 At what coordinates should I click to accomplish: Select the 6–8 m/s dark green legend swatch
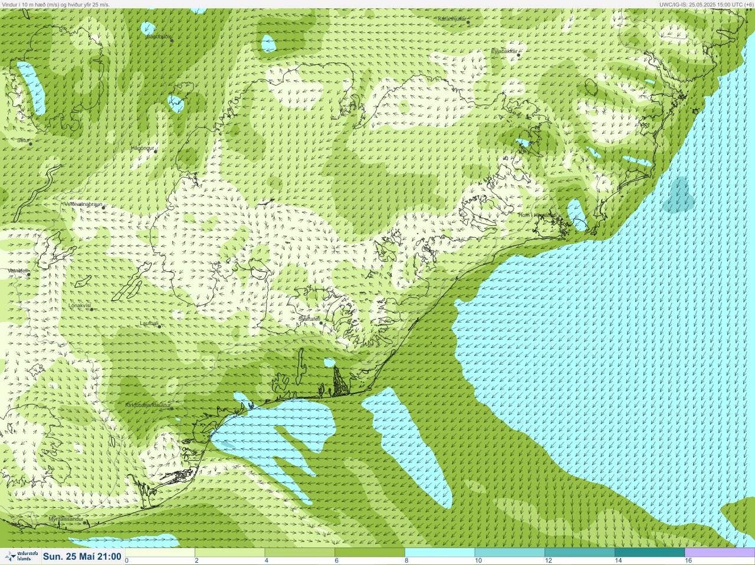370,553
